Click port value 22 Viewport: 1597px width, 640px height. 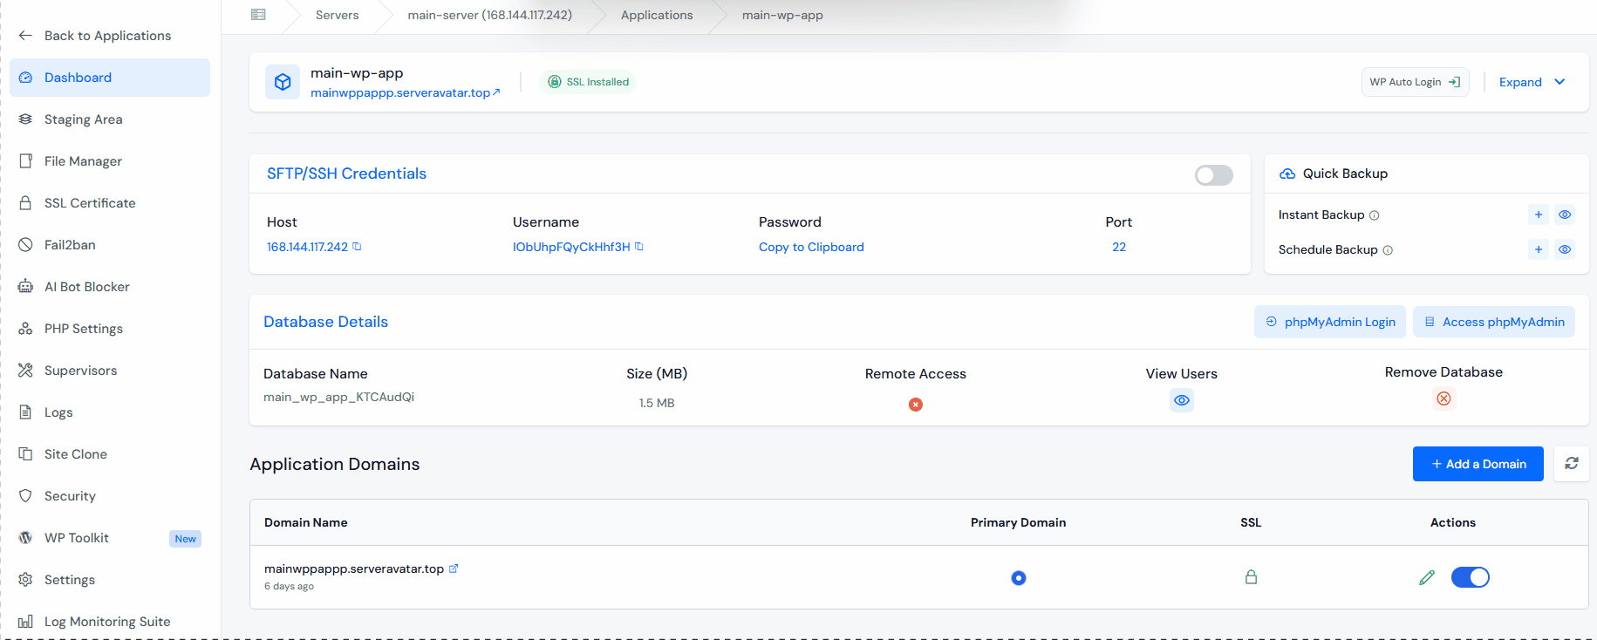[1119, 247]
